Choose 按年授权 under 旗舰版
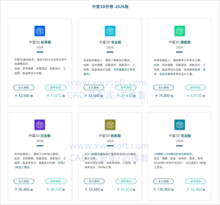Viewport: 220px width, 205px height. (x=195, y=88)
